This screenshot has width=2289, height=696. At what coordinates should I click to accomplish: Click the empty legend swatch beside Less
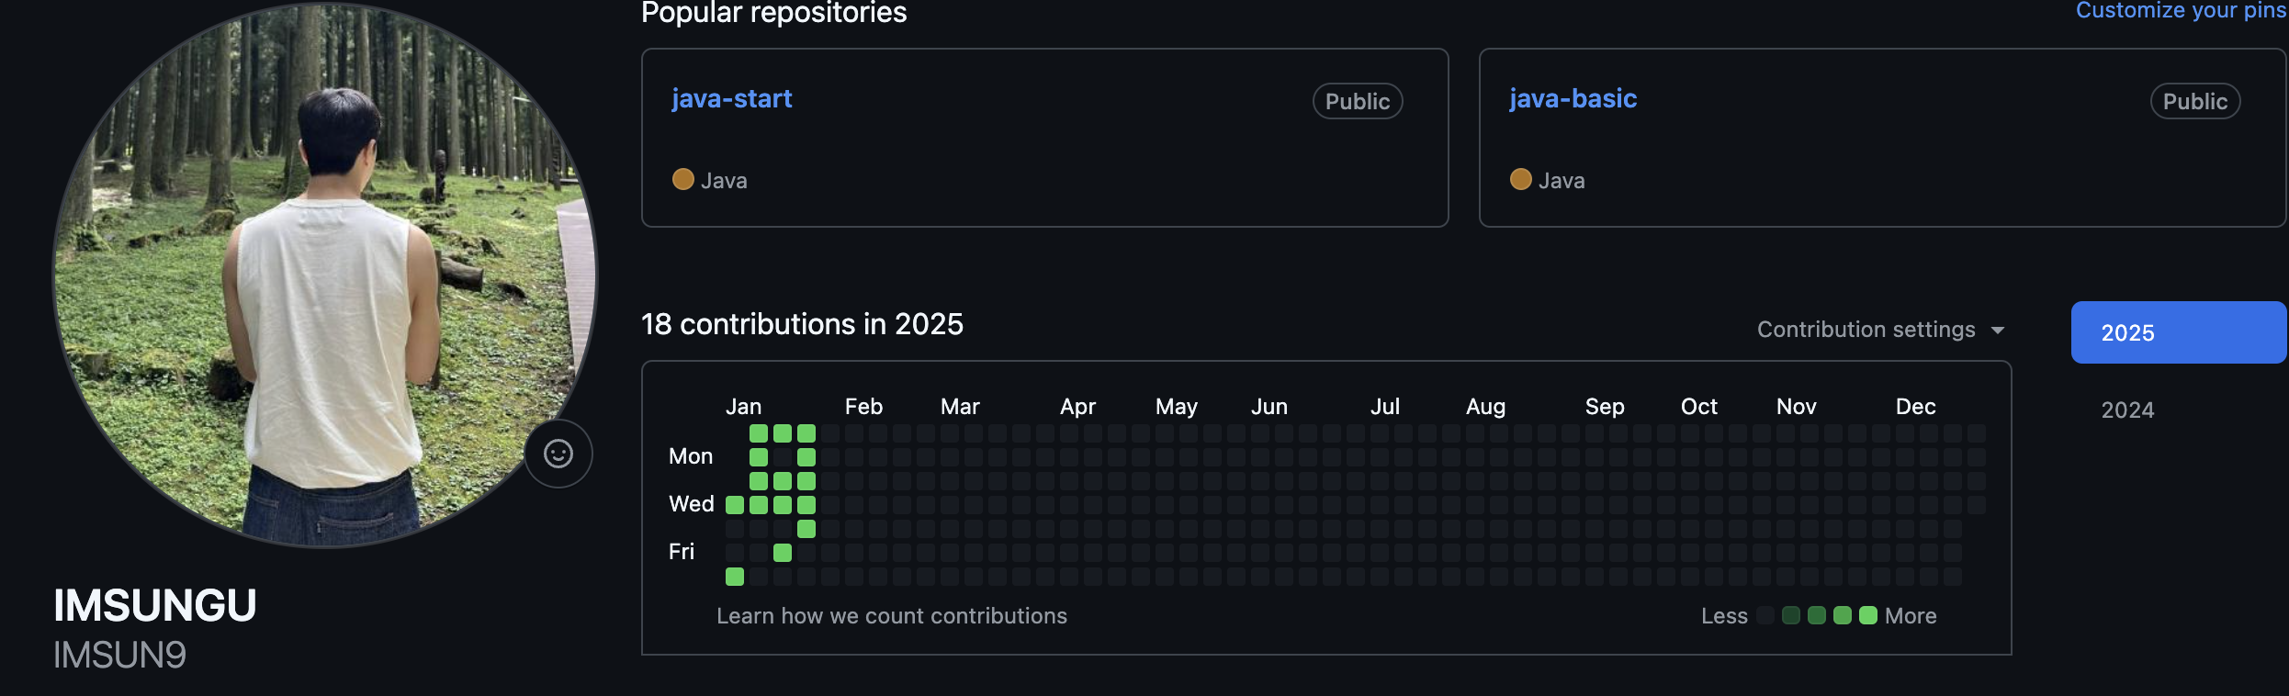(1765, 615)
